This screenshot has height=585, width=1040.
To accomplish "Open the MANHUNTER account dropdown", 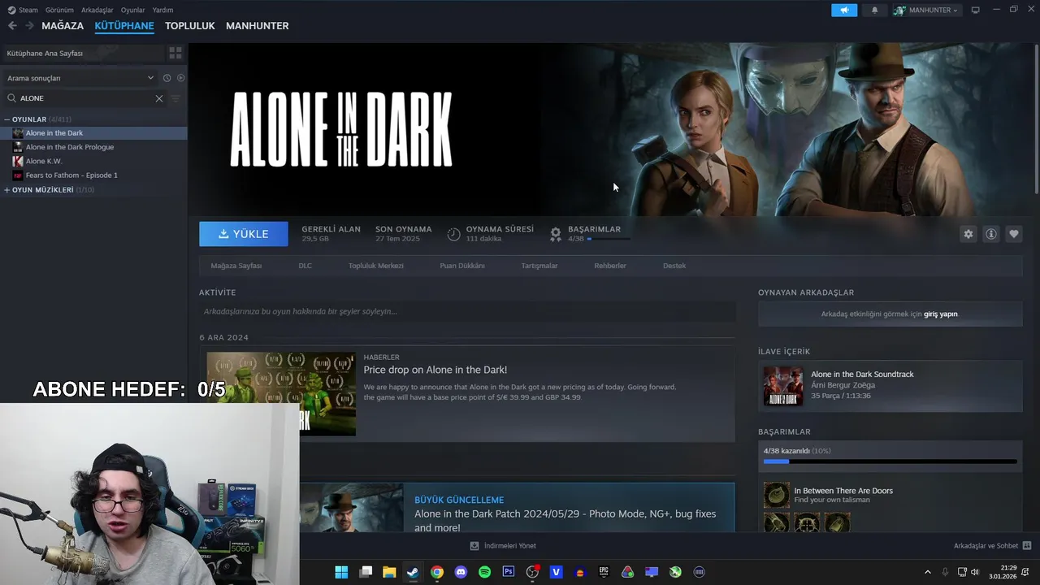I will 927,10.
